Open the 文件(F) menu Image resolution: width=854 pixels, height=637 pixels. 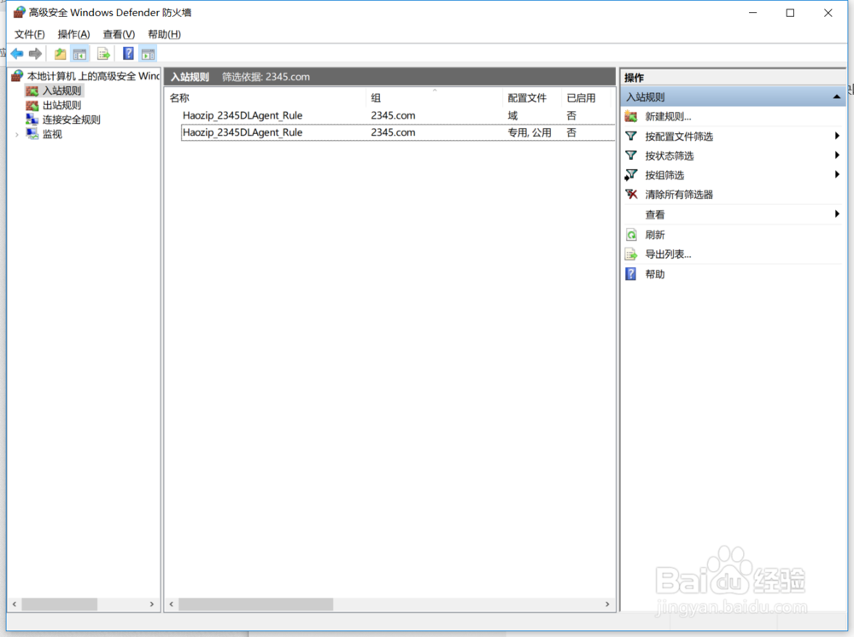pos(29,34)
